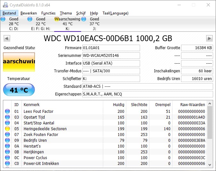Open the Schijf menu
Image resolution: width=216 pixels, height=171 pixels.
pos(81,13)
